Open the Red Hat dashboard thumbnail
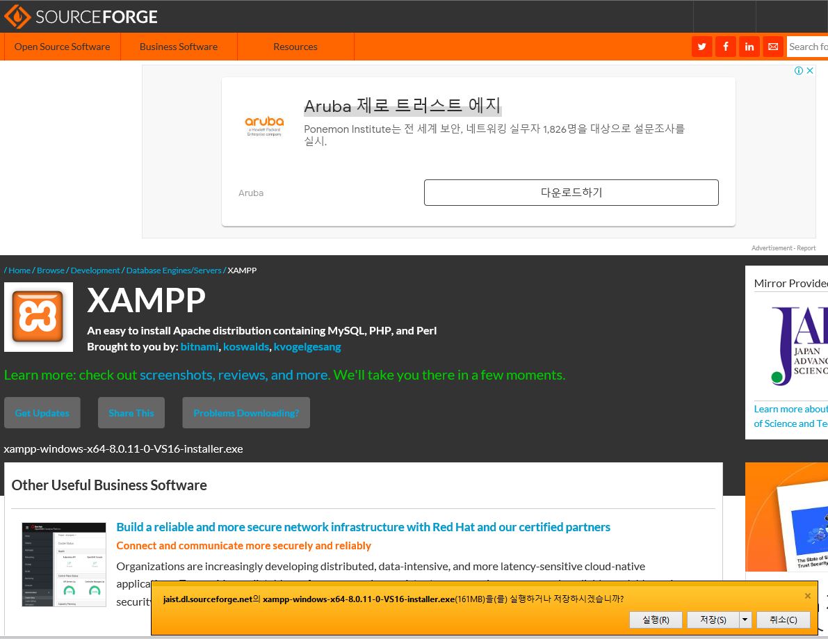This screenshot has width=828, height=639. 64,565
